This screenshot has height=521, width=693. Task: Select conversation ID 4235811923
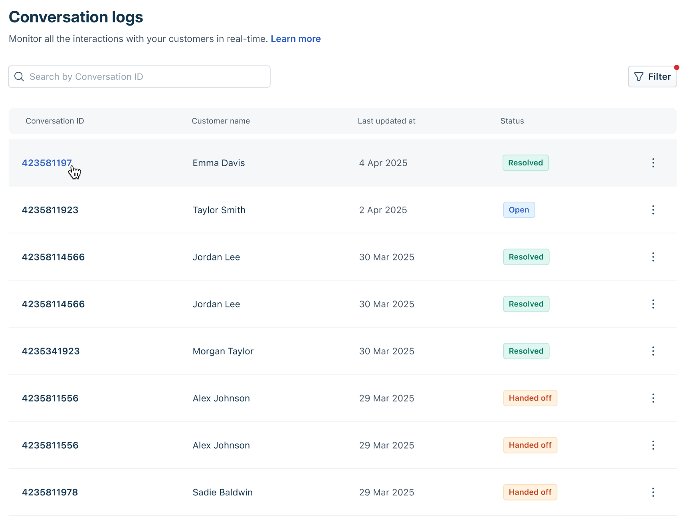click(x=50, y=210)
